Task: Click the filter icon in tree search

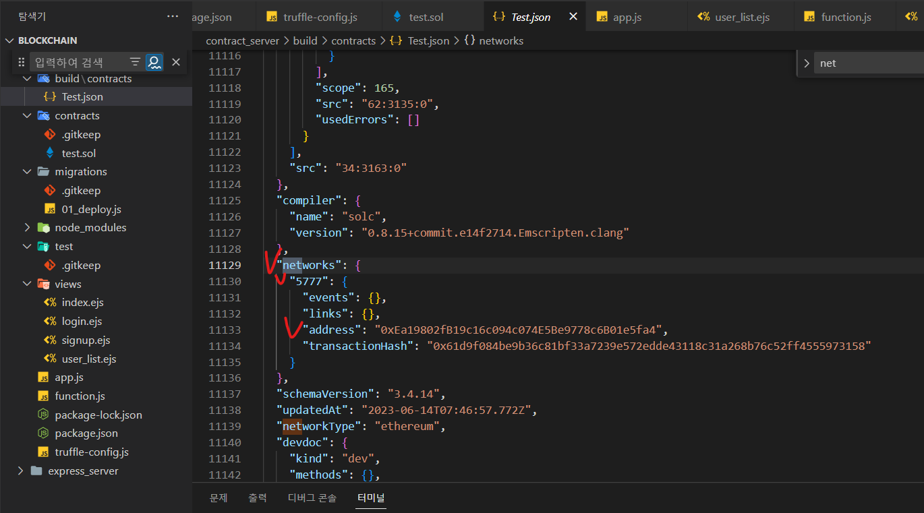Action: tap(135, 62)
